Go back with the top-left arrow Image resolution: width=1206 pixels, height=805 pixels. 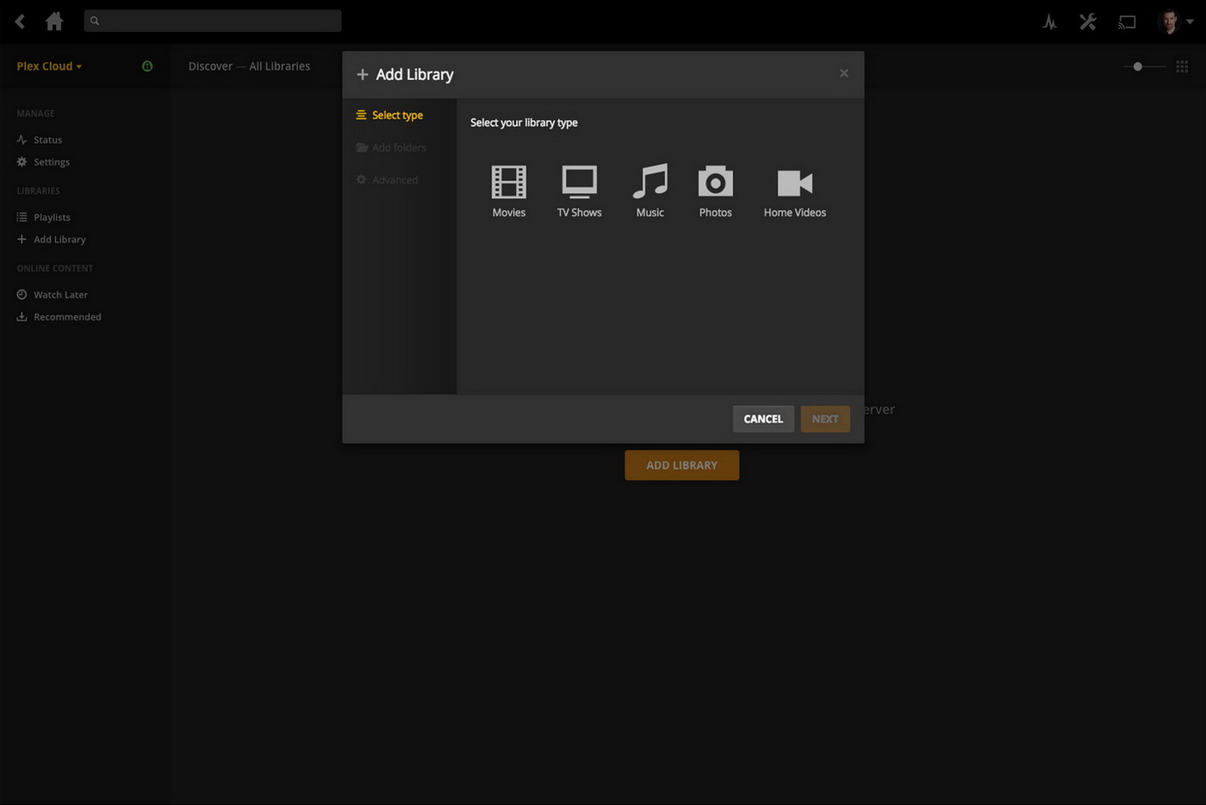pyautogui.click(x=20, y=21)
